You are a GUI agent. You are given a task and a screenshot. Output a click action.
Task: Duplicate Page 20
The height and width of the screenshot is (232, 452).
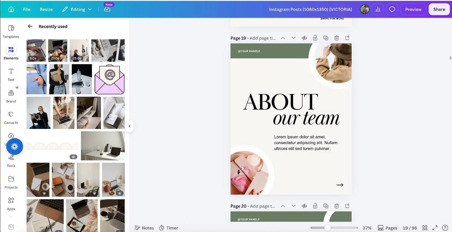(326, 206)
